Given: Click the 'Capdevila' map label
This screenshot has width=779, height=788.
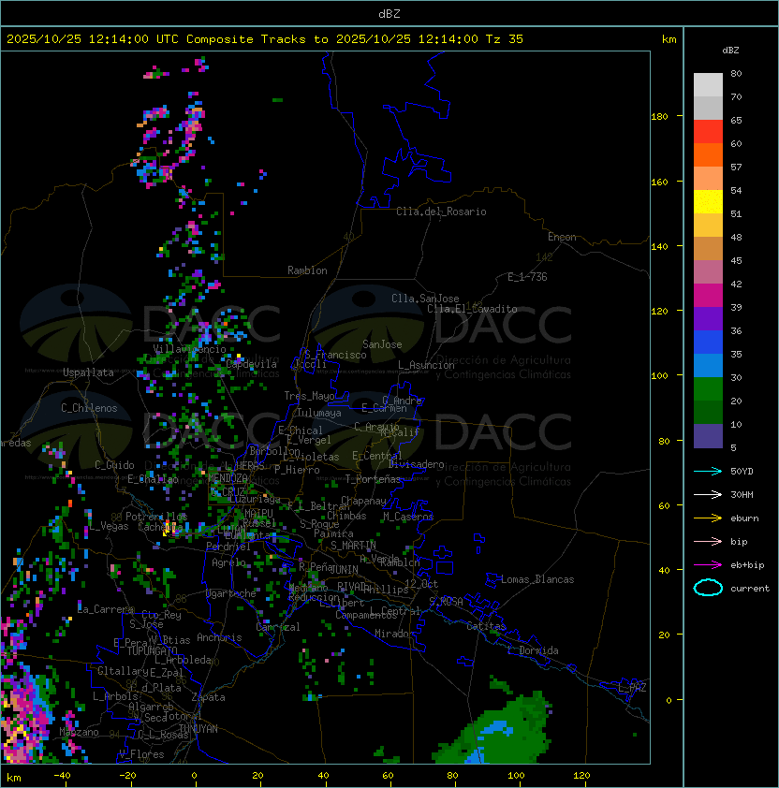Looking at the screenshot, I should click(x=252, y=364).
